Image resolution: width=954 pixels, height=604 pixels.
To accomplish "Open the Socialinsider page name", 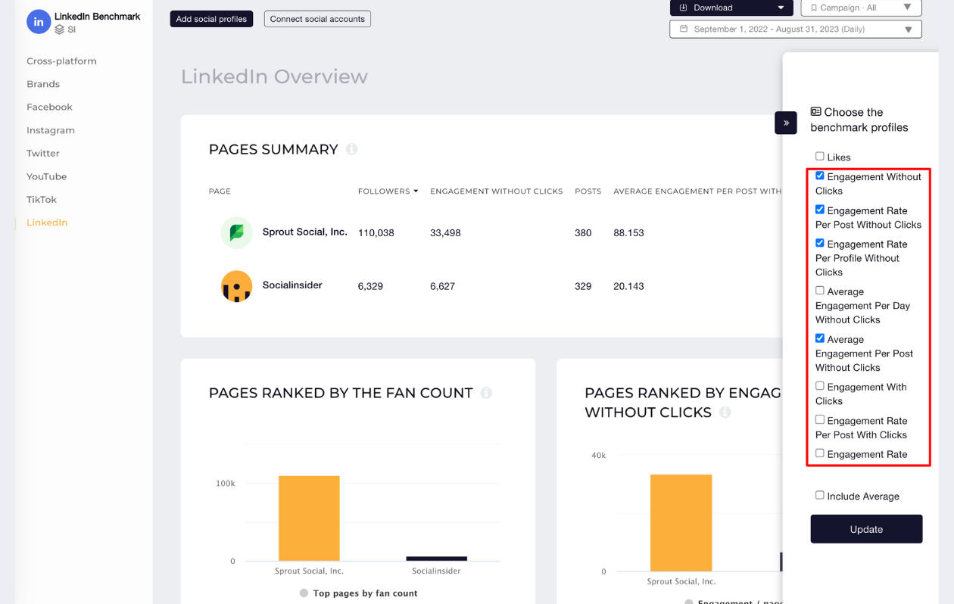I will point(292,285).
